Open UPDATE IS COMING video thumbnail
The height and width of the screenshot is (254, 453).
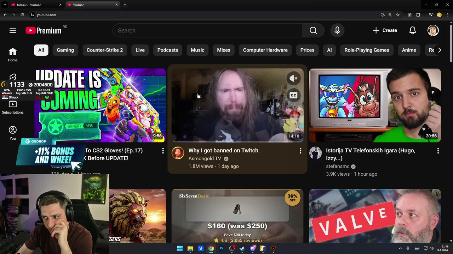tap(100, 105)
